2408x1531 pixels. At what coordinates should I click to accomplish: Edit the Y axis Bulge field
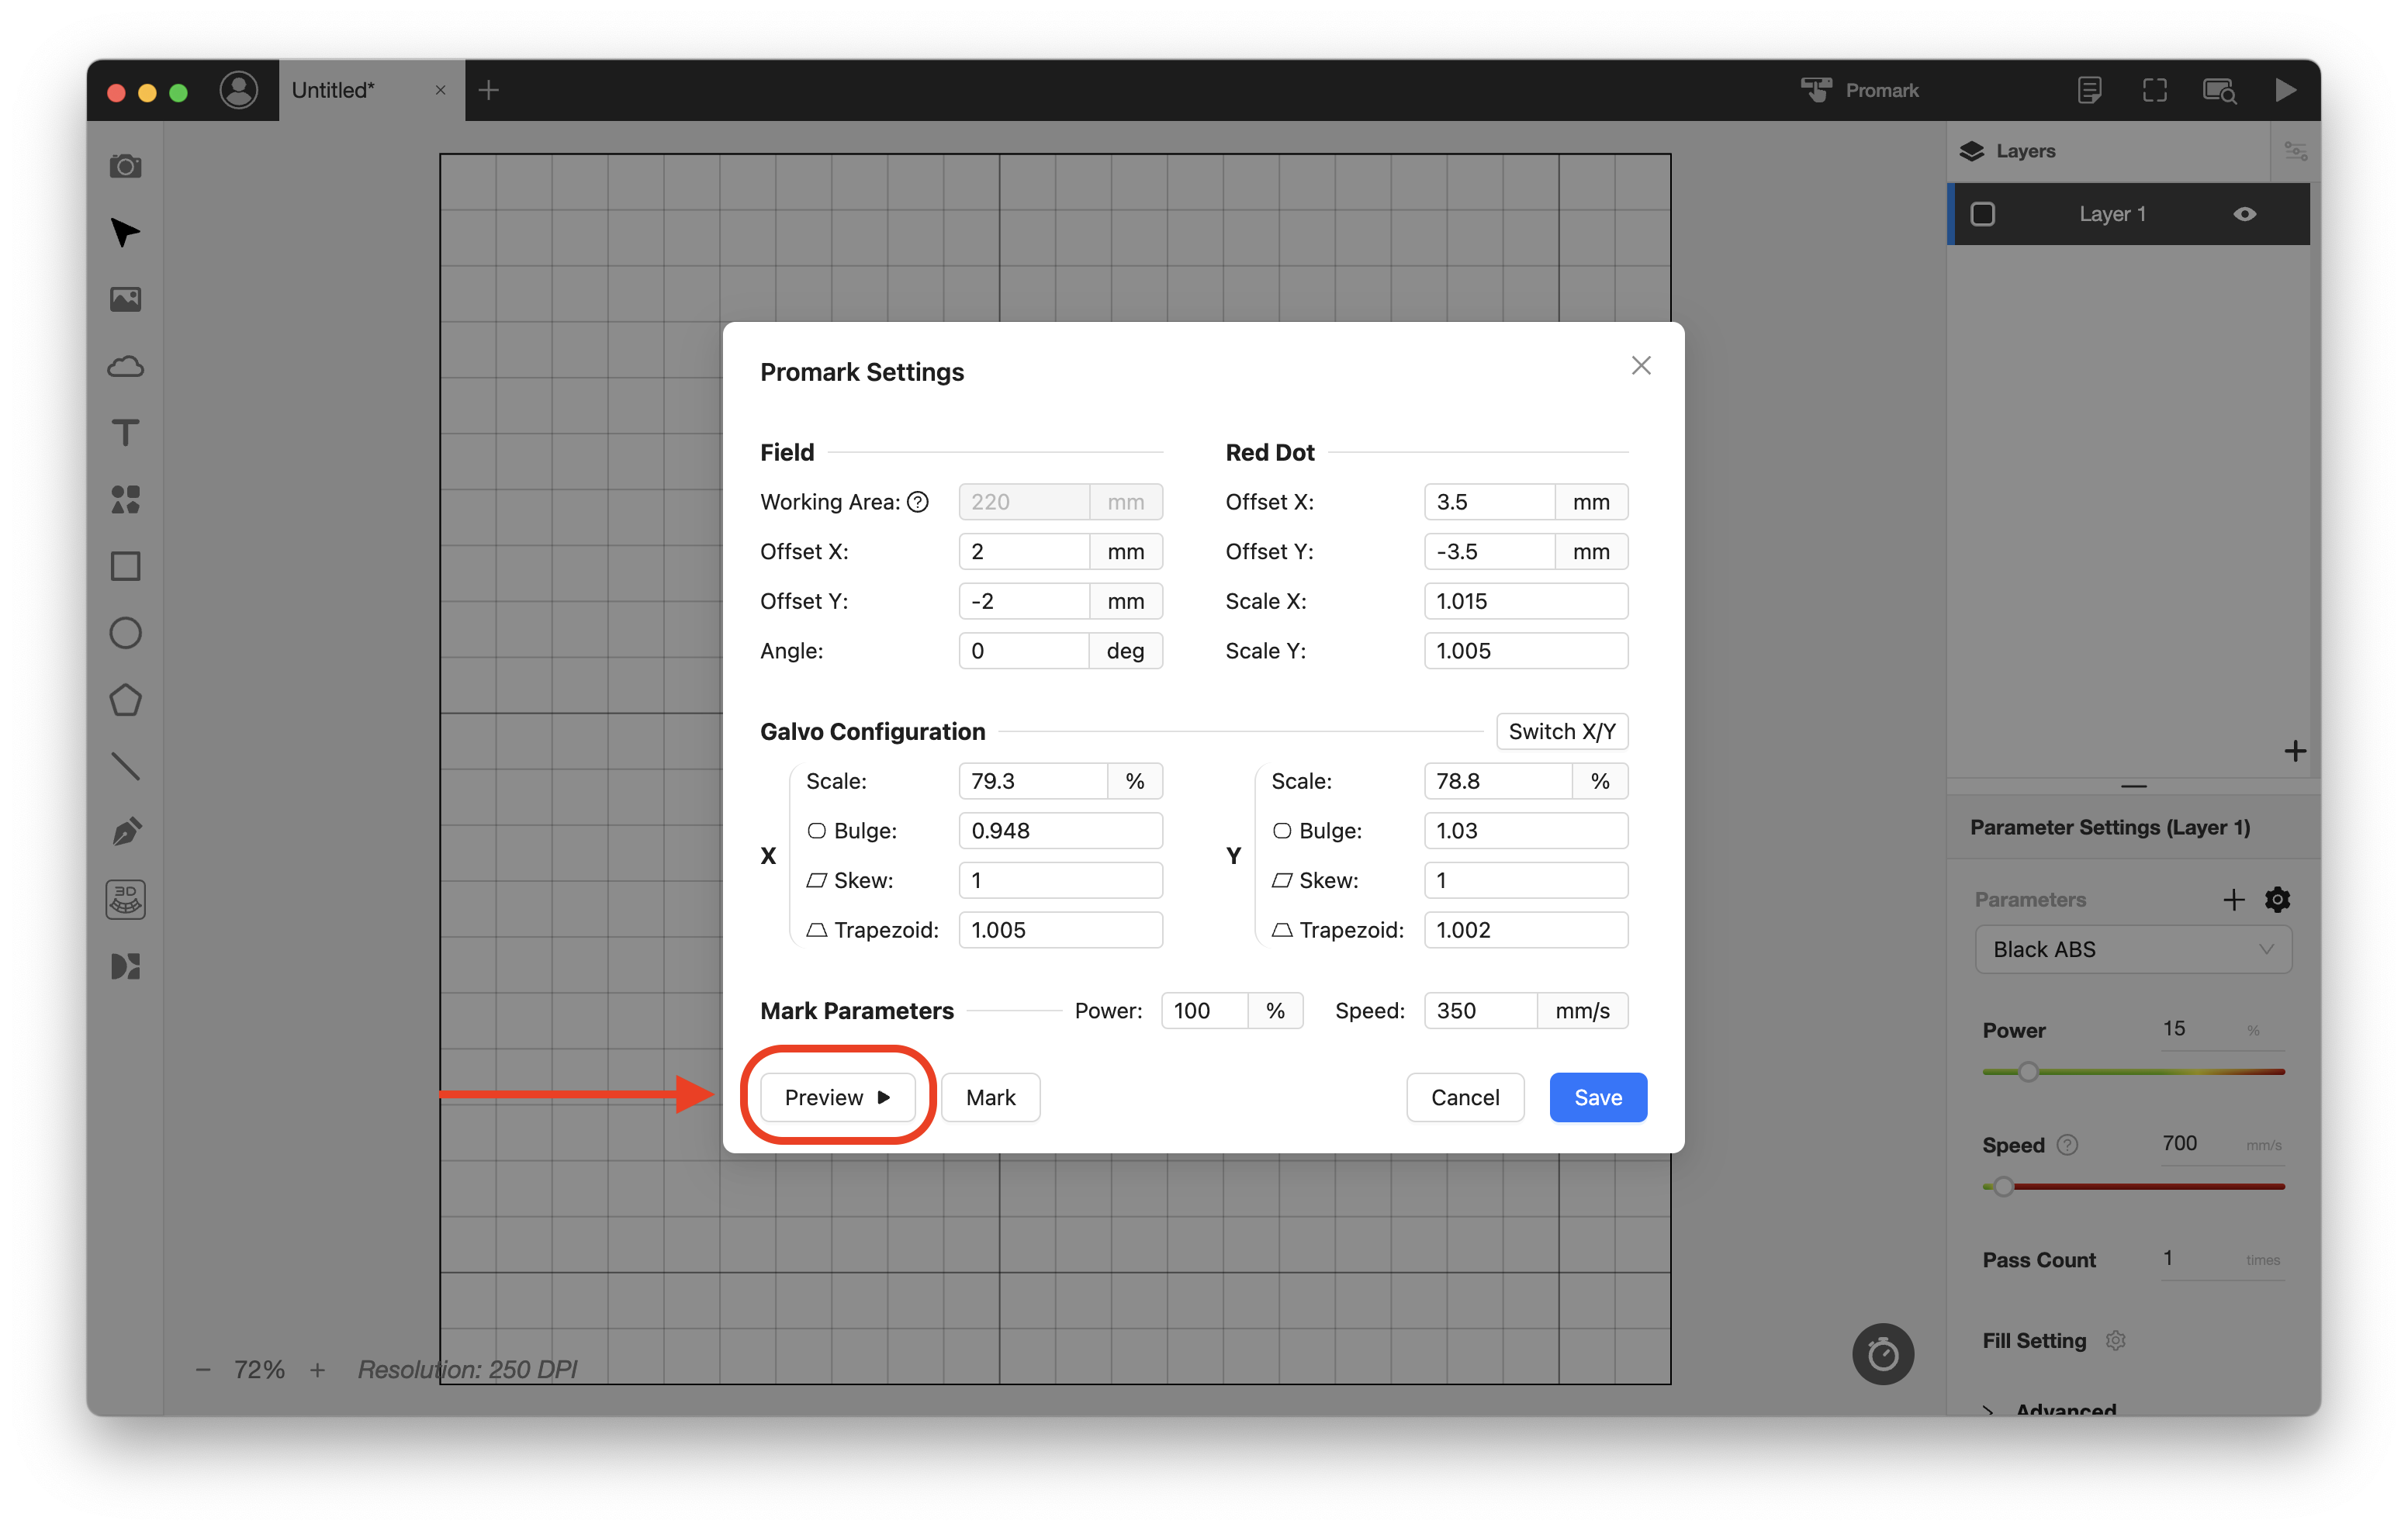click(1526, 831)
